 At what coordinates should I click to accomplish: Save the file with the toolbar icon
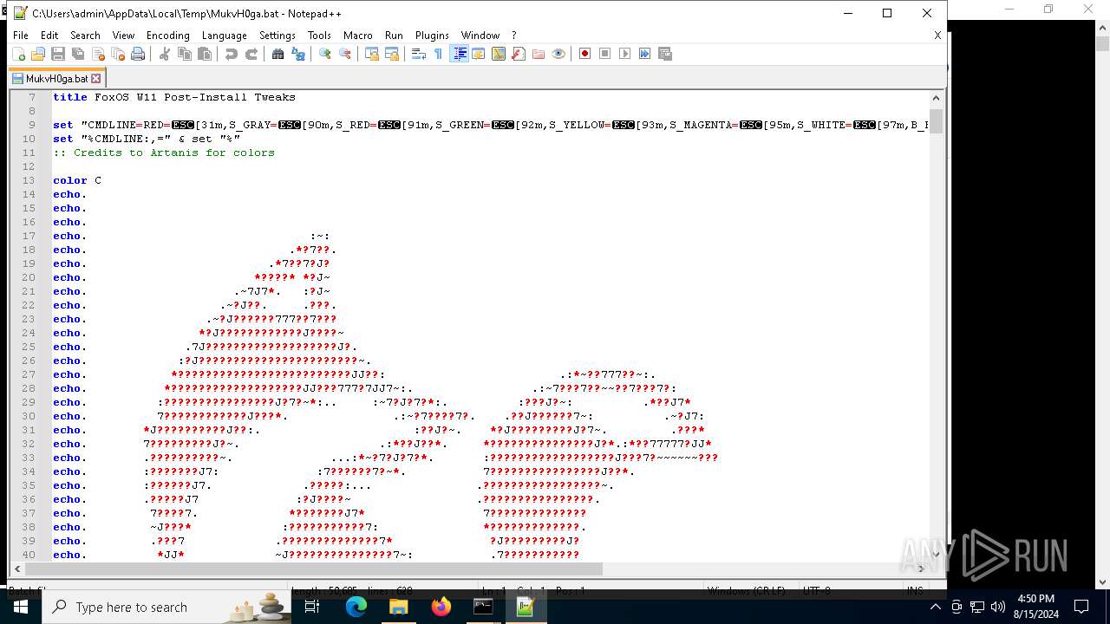58,54
